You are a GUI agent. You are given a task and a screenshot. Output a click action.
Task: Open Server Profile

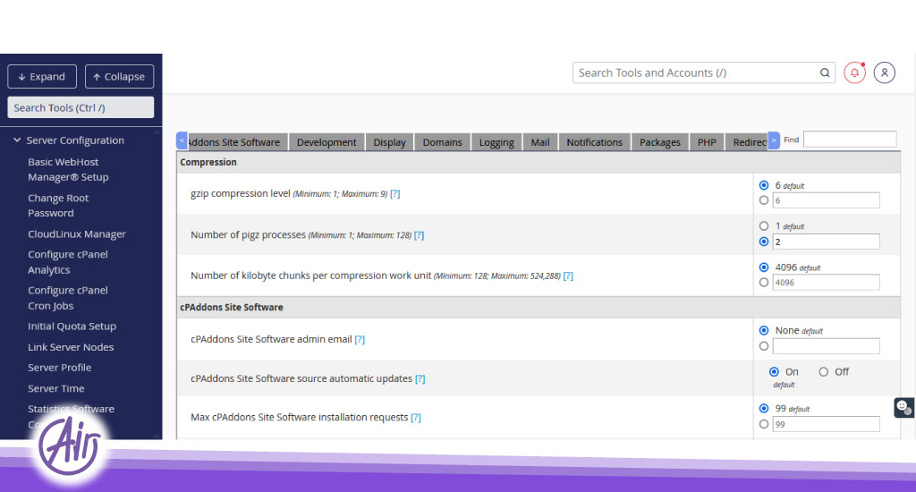pos(60,368)
